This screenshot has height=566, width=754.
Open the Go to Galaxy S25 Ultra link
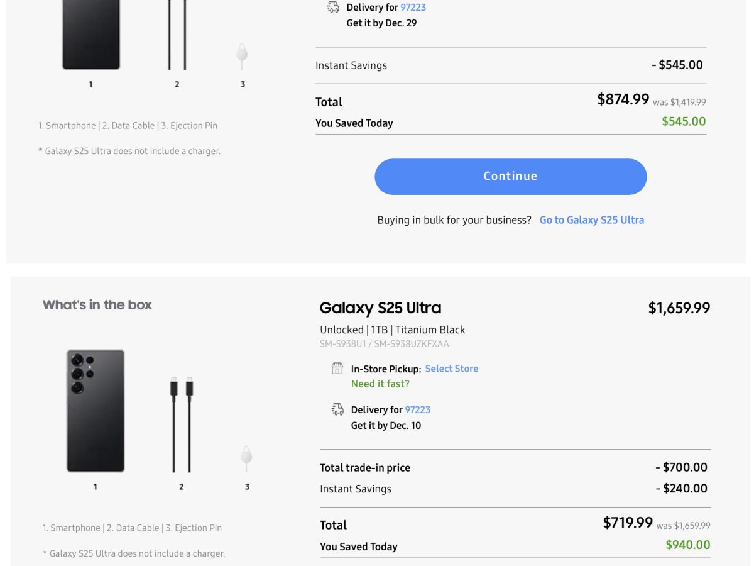[591, 220]
